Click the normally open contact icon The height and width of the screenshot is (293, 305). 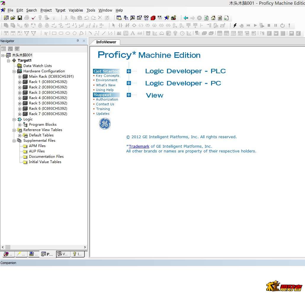pyautogui.click(x=121, y=25)
